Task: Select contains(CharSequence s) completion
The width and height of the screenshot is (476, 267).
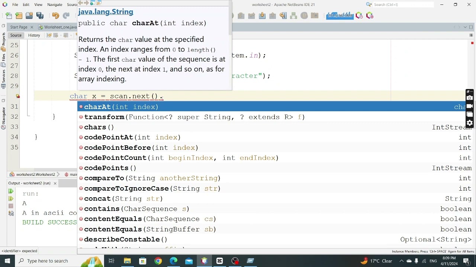Action: coord(275,209)
